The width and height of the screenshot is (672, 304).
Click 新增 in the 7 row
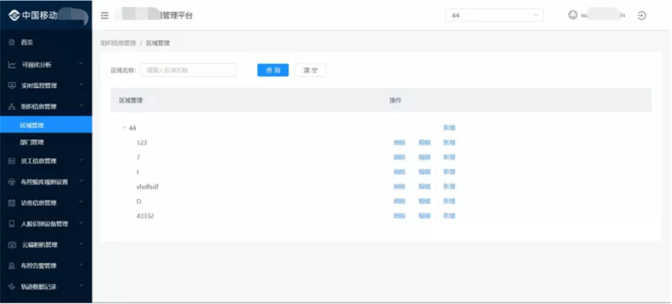(x=449, y=157)
